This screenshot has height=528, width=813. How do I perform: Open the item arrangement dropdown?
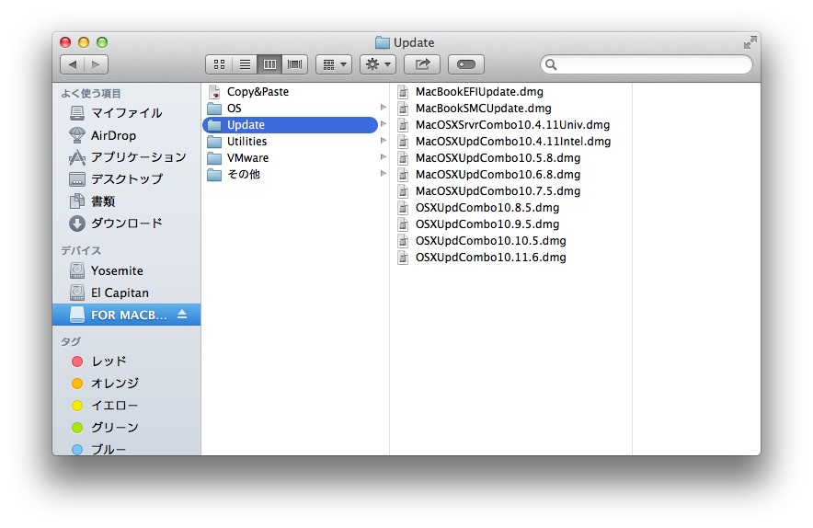[334, 64]
